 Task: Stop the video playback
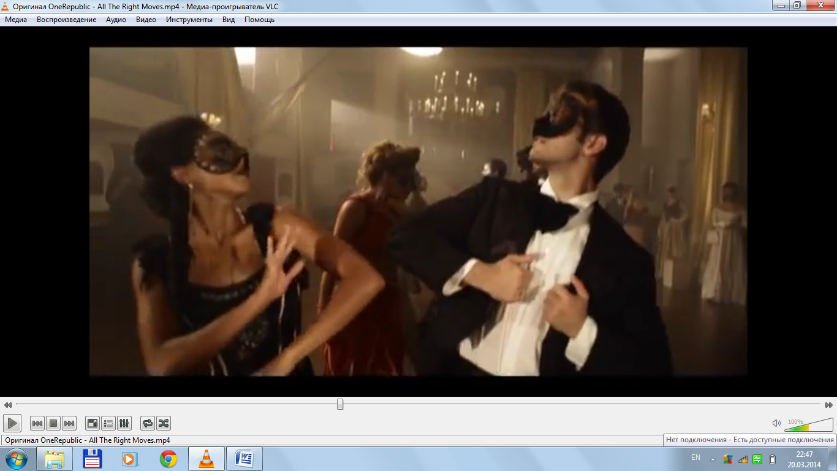point(53,423)
